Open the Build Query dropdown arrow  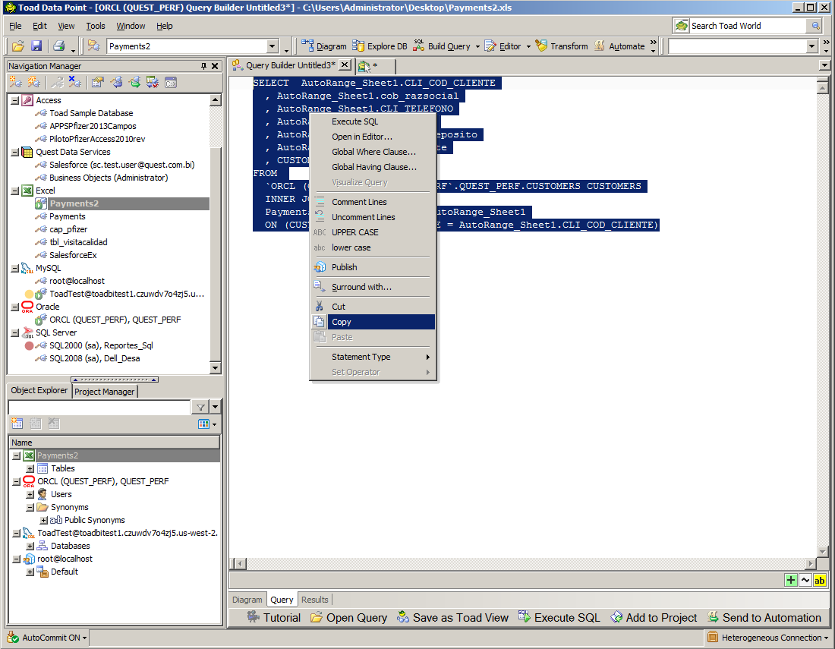477,46
